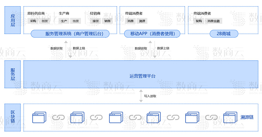
Task: Click the 出货 tag under 生产商
Action: click(x=76, y=21)
